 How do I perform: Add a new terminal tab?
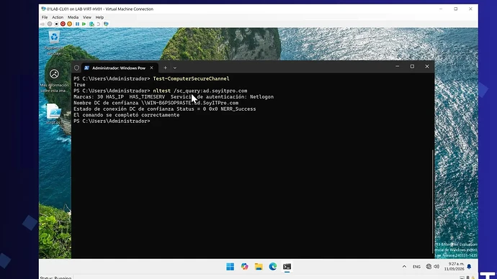(x=165, y=68)
